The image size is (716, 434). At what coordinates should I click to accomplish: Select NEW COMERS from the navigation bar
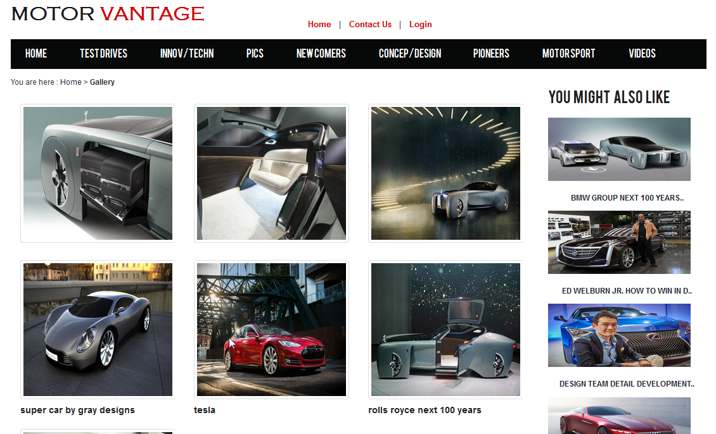[321, 54]
